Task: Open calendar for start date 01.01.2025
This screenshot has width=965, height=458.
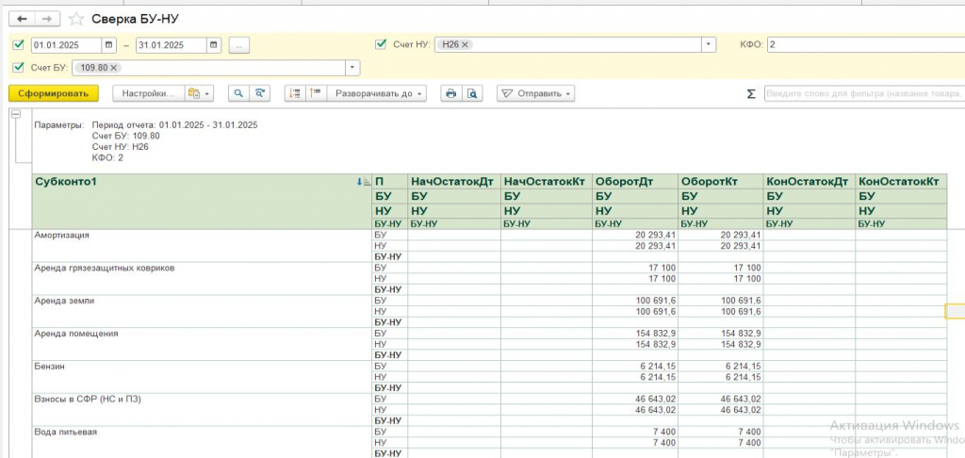Action: click(x=109, y=44)
